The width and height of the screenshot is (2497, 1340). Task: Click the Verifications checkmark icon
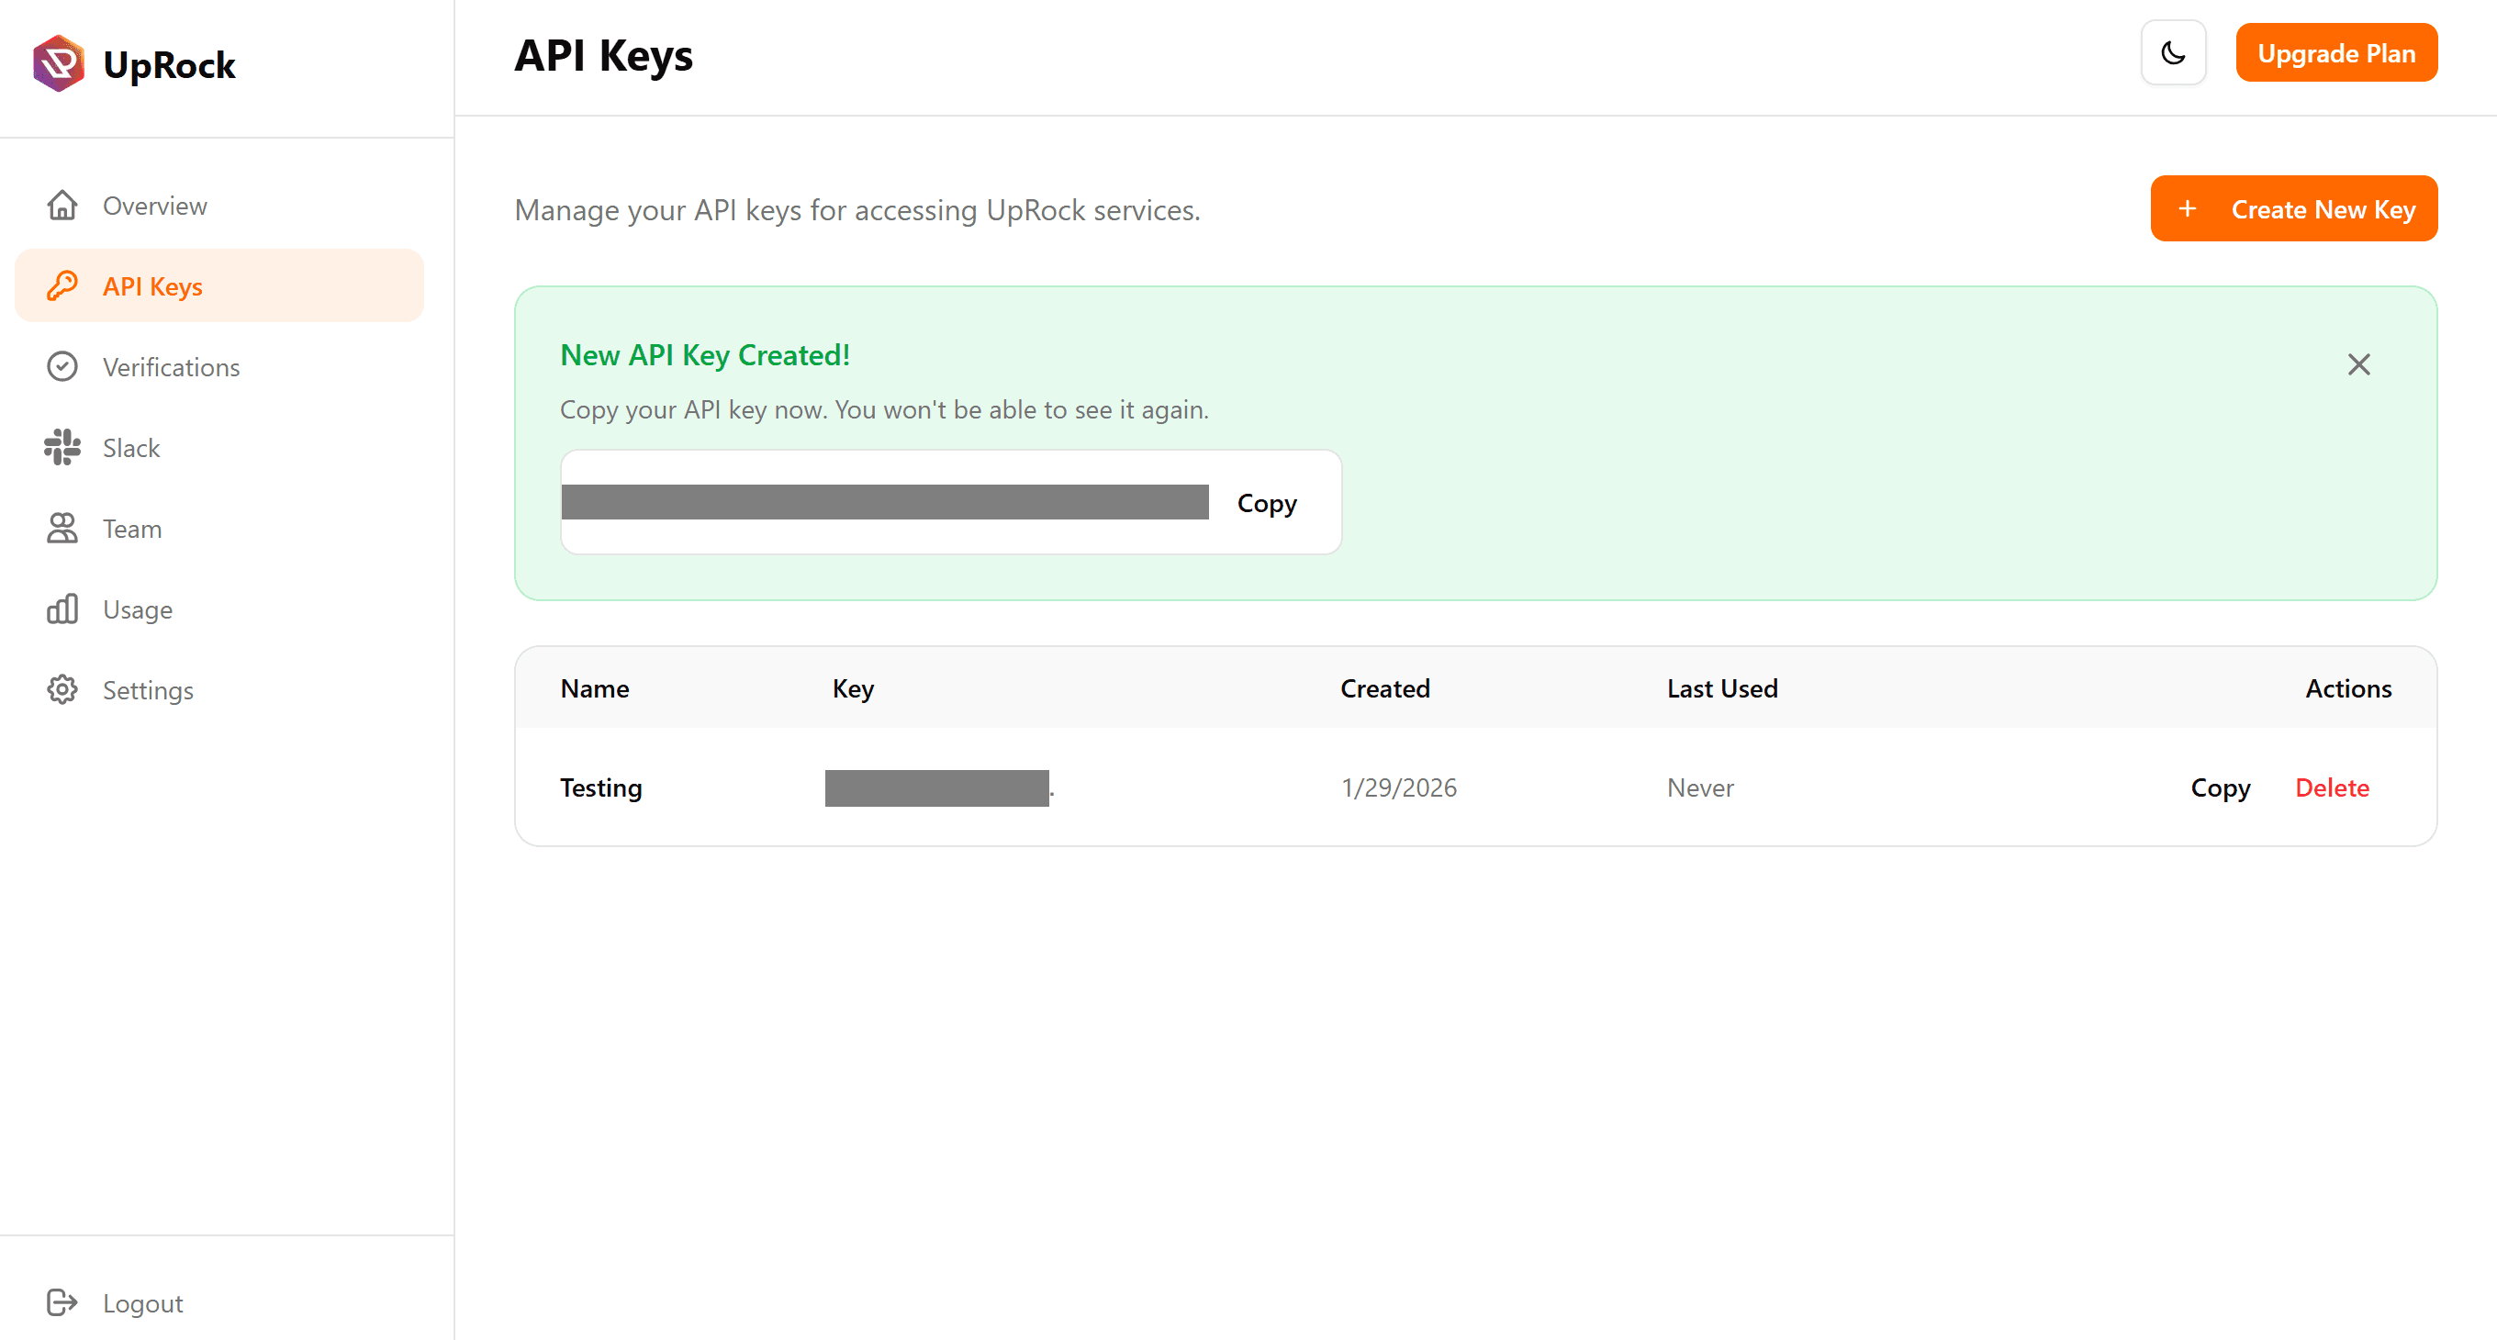[x=62, y=366]
